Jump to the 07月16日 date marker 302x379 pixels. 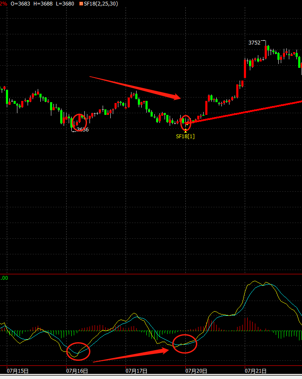tap(77, 371)
